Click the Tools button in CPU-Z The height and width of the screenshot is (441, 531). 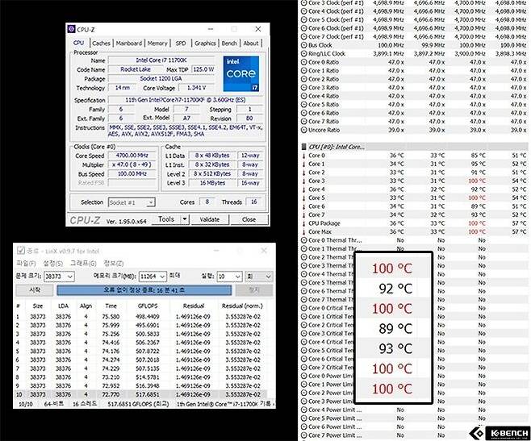[x=166, y=219]
